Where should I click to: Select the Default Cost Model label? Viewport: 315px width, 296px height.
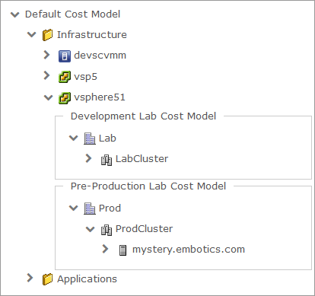[72, 14]
